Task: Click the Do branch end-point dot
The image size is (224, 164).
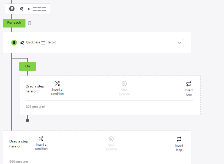Action: coord(28,120)
